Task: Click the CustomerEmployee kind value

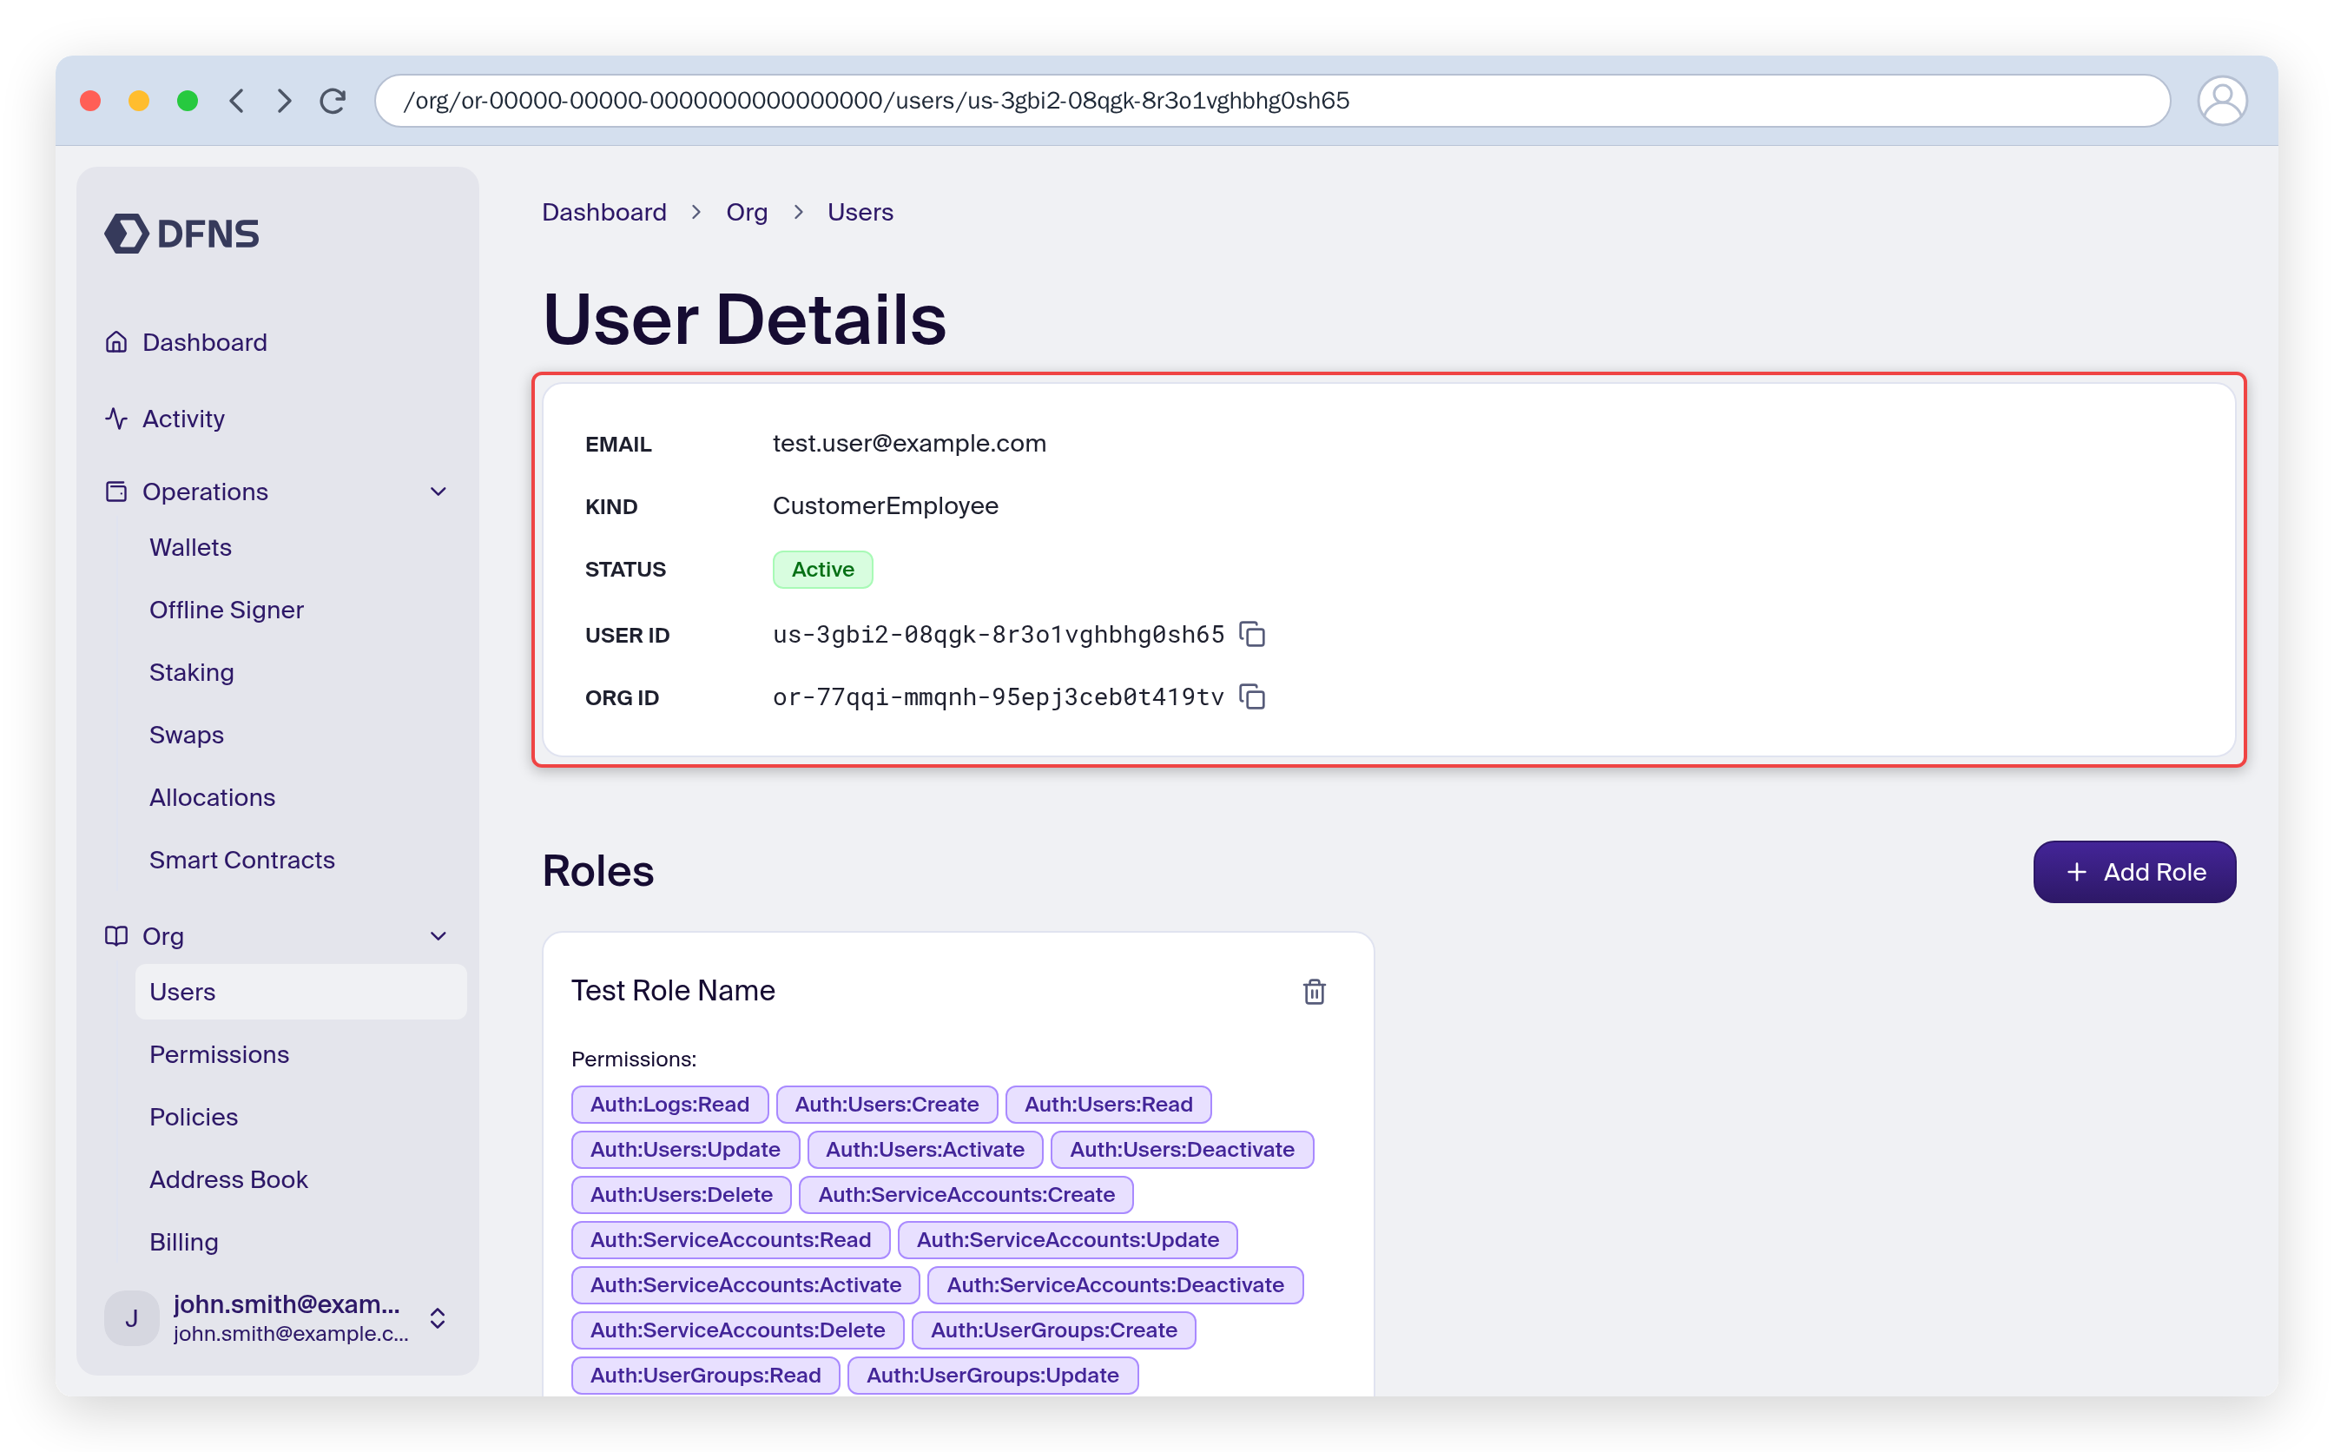Action: (x=884, y=506)
